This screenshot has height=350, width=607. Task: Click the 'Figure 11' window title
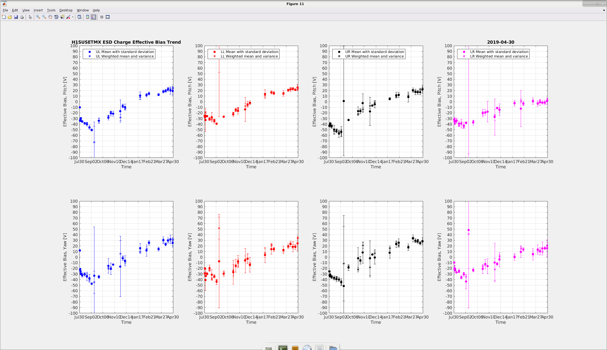295,4
